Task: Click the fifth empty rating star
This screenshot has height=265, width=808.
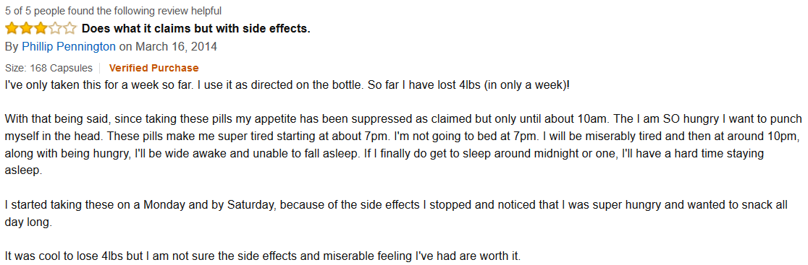Action: tap(70, 29)
